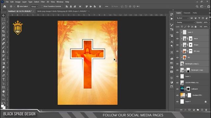Select the Eyedropper tool
The width and height of the screenshot is (211, 118).
click(x=4, y=39)
